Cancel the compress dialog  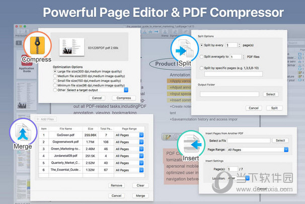tap(97, 98)
